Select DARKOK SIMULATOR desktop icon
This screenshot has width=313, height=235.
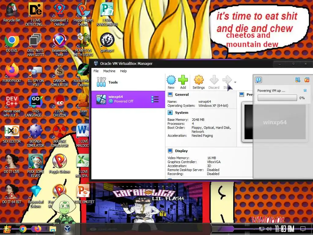click(x=59, y=75)
